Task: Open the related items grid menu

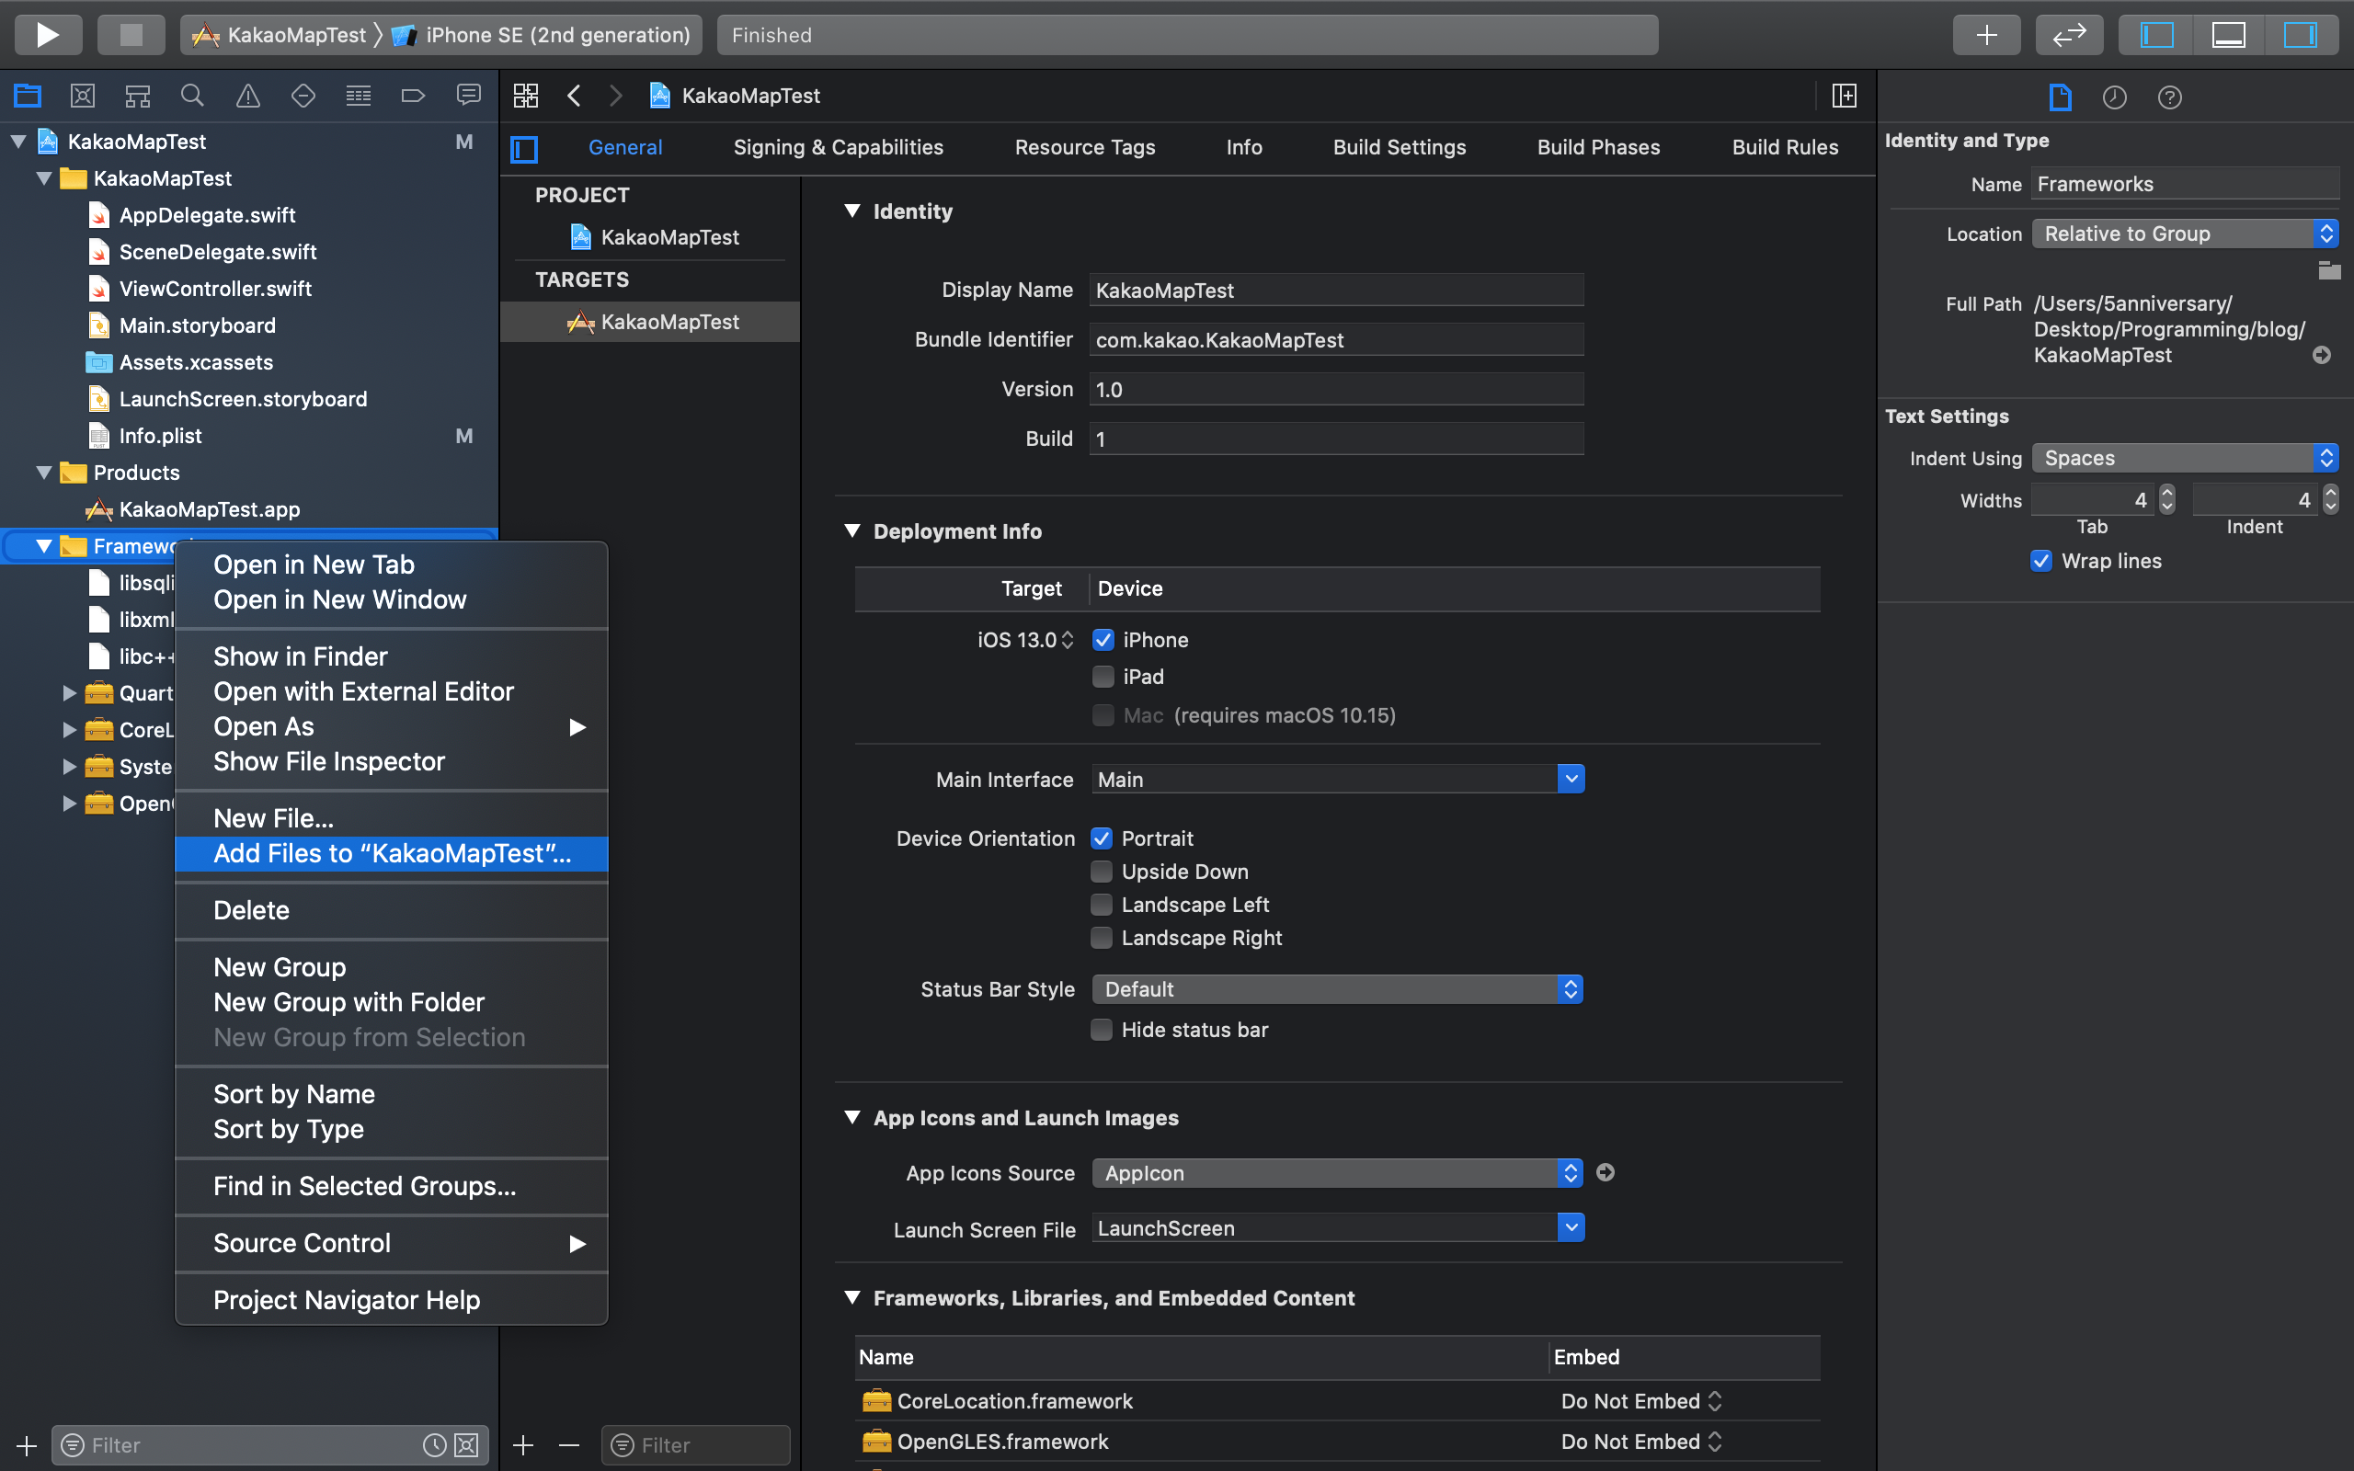Action: 525,96
